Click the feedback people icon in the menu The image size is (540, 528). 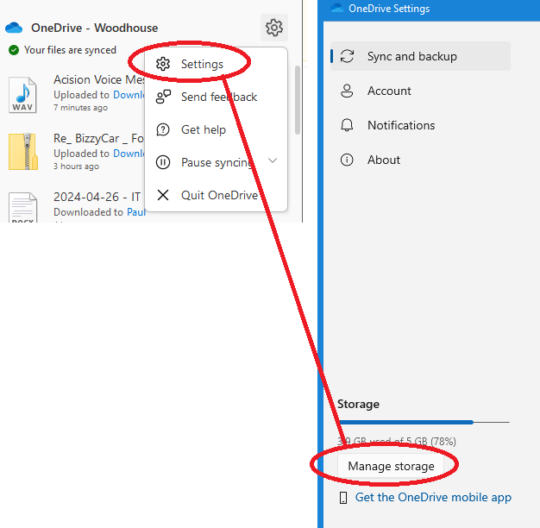(x=163, y=97)
